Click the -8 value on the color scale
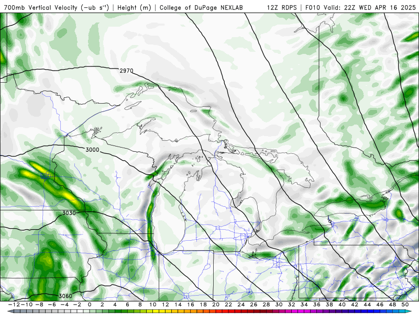 coord(38,305)
